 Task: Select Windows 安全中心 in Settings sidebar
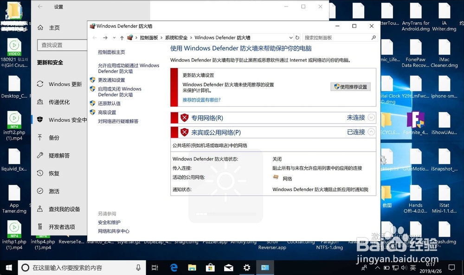59,120
